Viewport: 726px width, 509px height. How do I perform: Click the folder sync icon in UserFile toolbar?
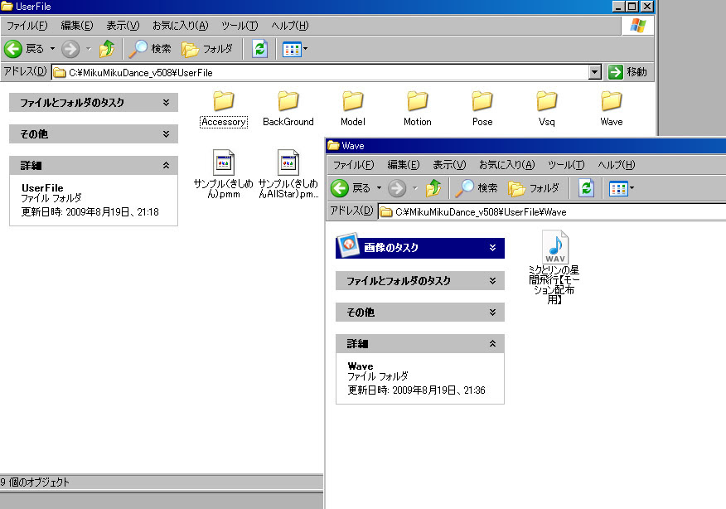[x=259, y=49]
